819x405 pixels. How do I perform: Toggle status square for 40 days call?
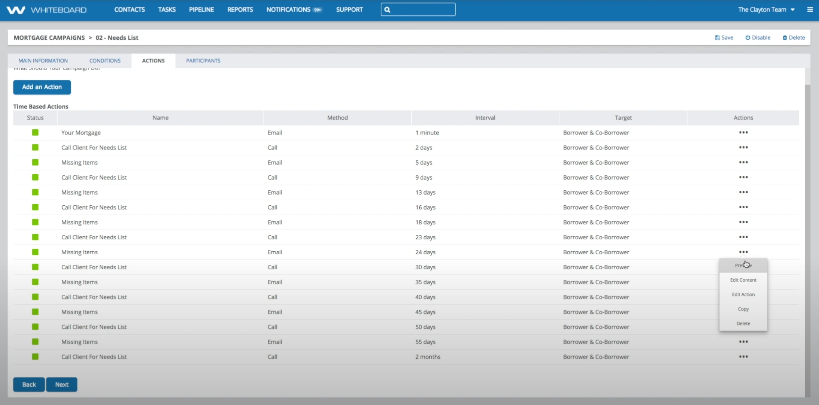[35, 297]
